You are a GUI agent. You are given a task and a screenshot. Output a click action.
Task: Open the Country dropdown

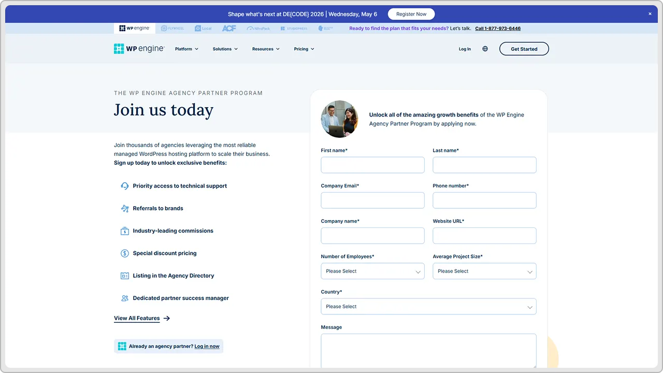(x=429, y=306)
